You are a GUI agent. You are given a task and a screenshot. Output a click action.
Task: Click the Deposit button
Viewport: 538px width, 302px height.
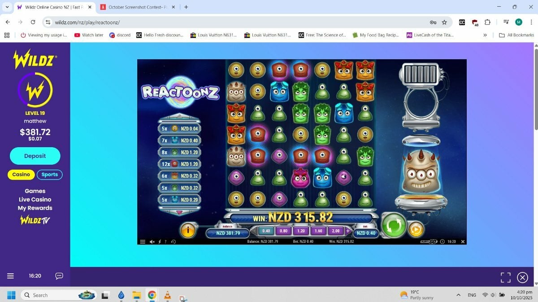(x=35, y=156)
